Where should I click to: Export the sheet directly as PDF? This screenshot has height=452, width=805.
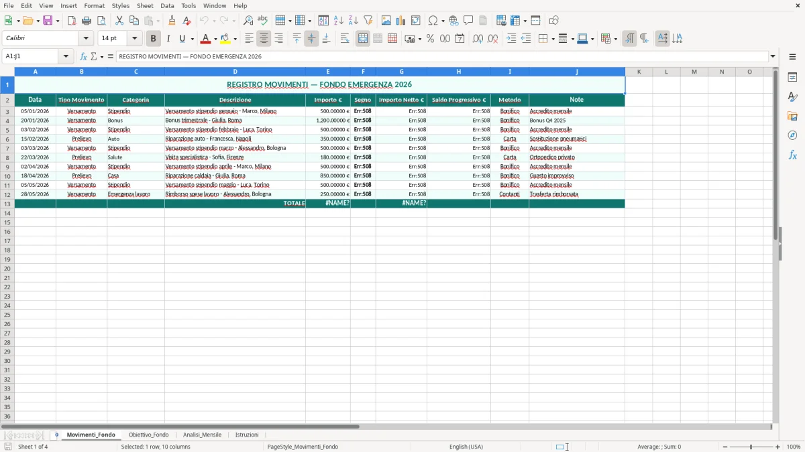(x=72, y=21)
